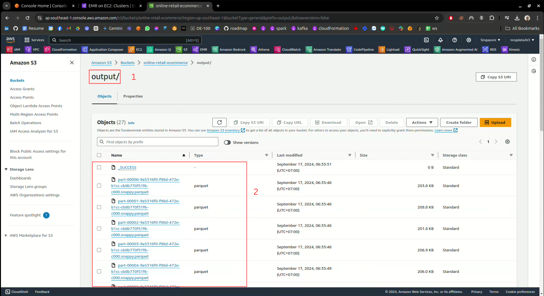Open the Athena shortcut in favorites bar
This screenshot has height=296, width=544.
pos(260,50)
